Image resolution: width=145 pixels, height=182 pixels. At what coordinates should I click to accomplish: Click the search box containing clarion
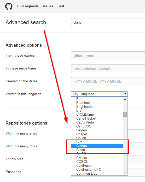tap(108, 23)
